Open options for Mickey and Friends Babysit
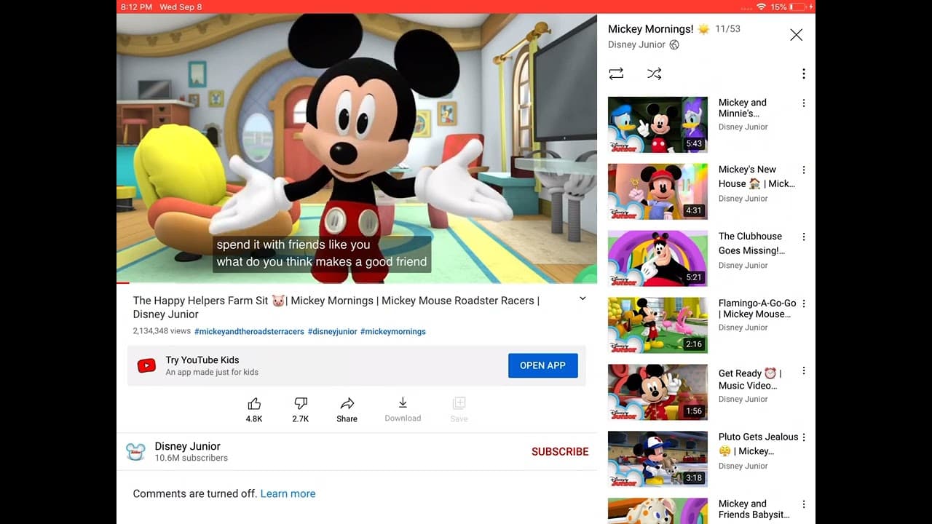This screenshot has height=524, width=932. [x=804, y=504]
